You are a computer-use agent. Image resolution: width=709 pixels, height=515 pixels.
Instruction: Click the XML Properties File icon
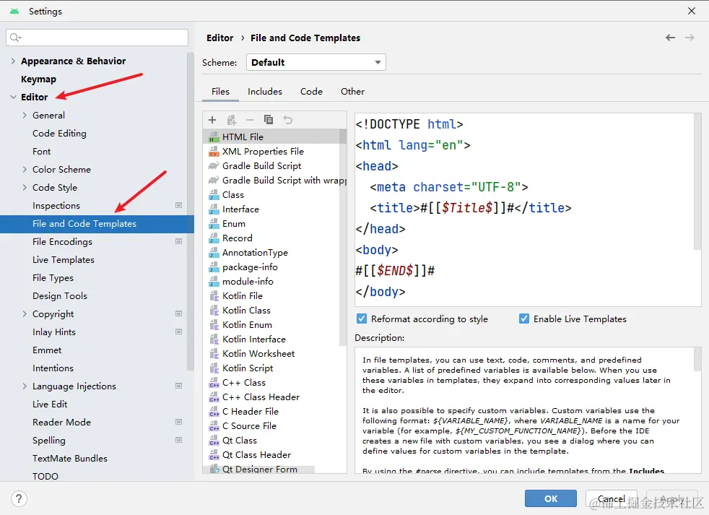pyautogui.click(x=214, y=152)
